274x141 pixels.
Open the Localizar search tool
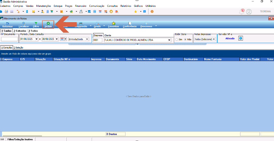click(24, 25)
